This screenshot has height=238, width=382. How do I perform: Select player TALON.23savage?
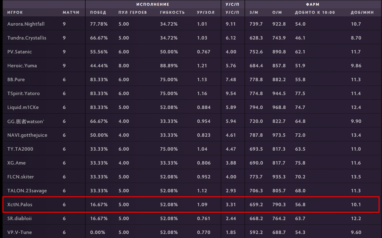(x=27, y=190)
